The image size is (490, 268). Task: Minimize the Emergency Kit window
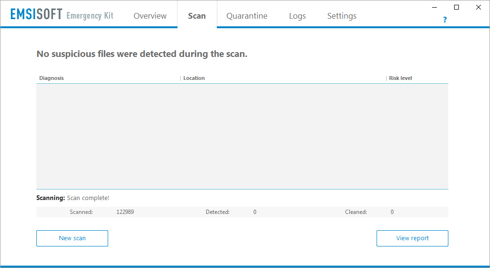point(434,7)
